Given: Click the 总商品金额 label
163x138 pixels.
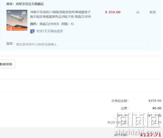Looking at the screenshot, I should point(120,101).
